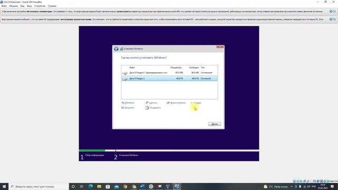Click the Системный type cell

pos(206,73)
